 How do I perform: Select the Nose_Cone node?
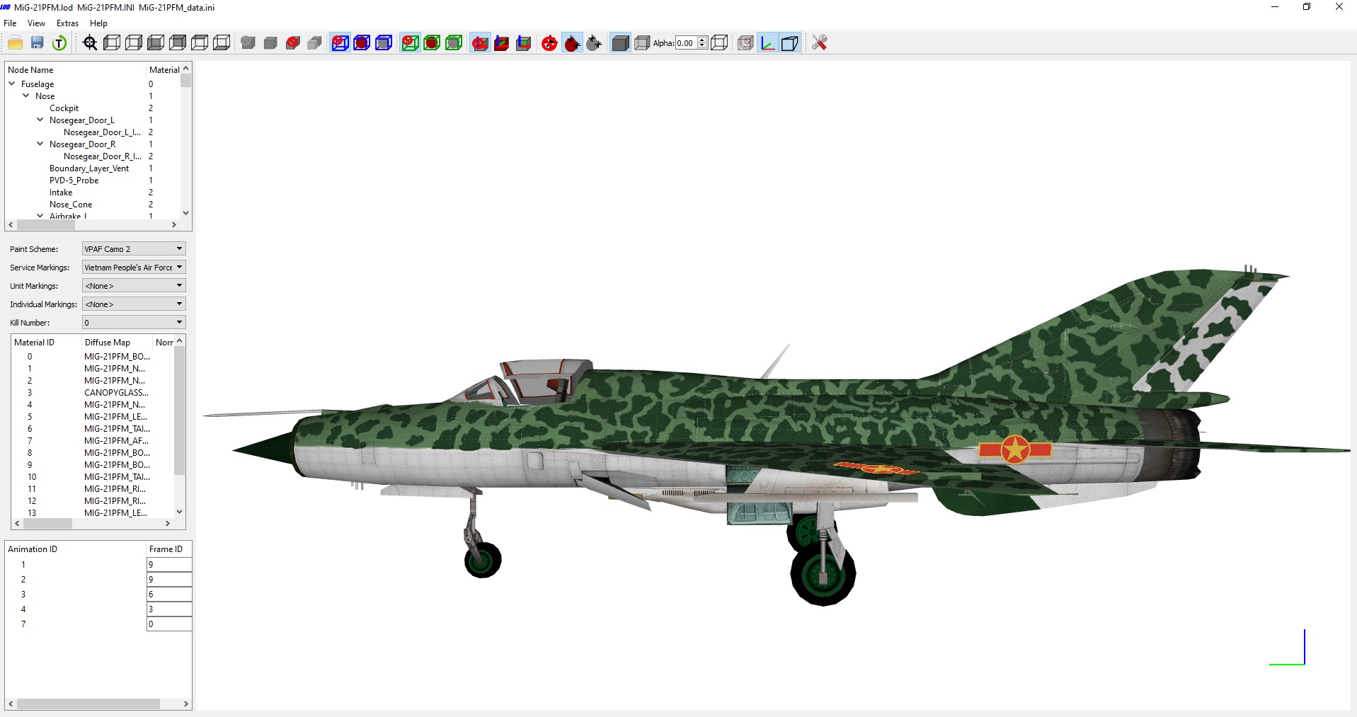click(71, 205)
